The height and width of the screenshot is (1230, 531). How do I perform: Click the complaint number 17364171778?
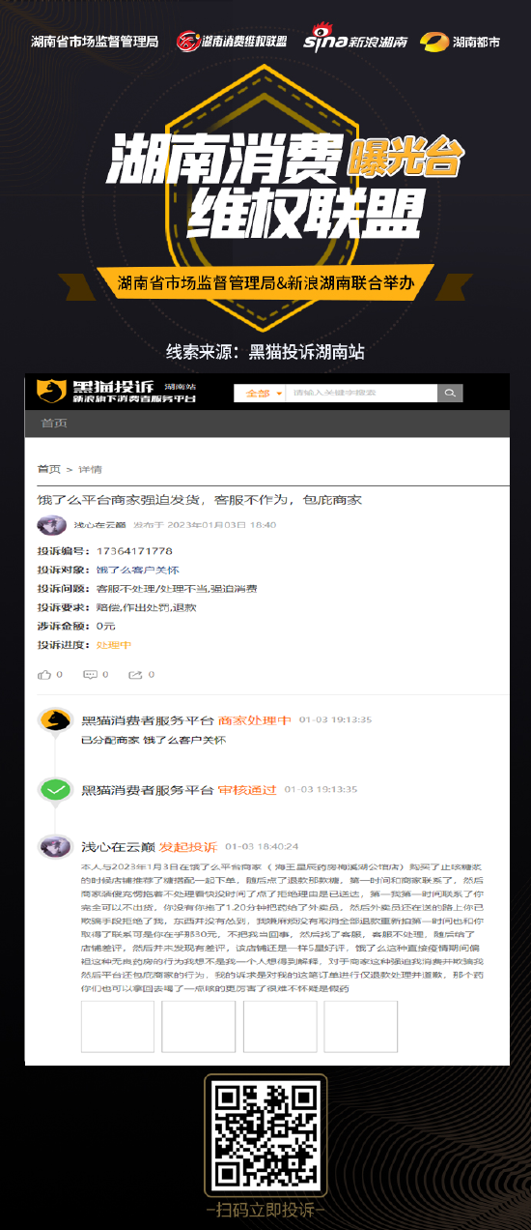point(134,551)
